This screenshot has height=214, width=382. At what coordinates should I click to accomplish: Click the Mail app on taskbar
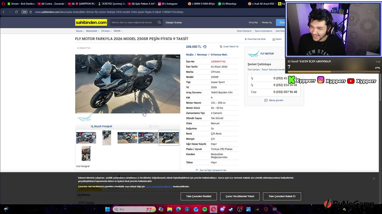[196, 209]
